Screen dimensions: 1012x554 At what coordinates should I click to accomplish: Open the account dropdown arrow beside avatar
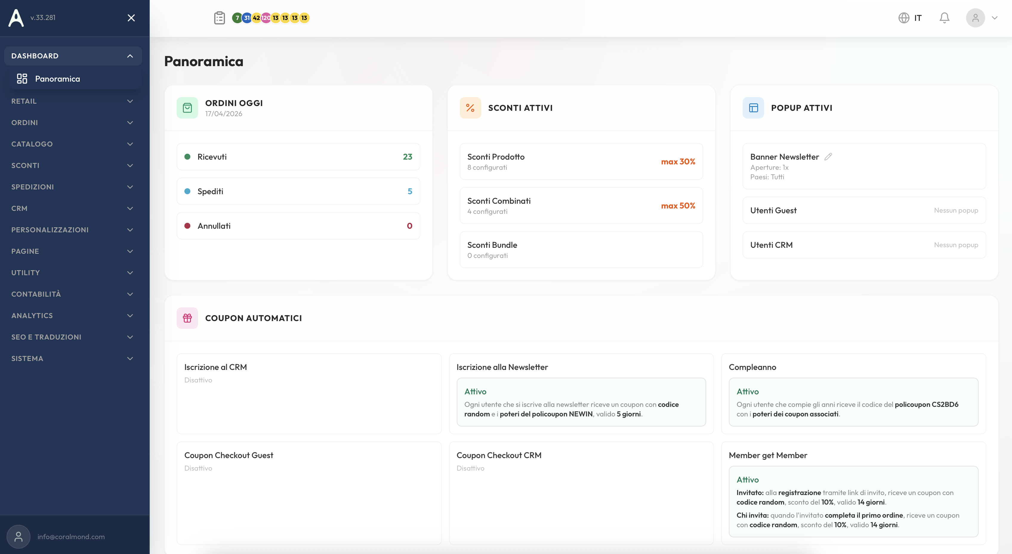994,18
